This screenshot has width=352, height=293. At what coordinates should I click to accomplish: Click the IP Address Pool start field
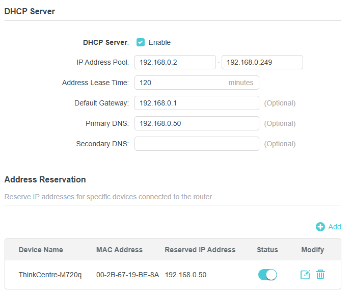pyautogui.click(x=175, y=62)
